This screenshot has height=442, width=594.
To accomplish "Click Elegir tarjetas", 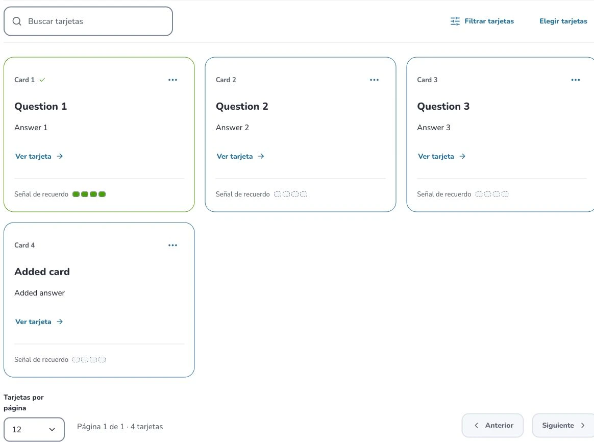I will [x=563, y=21].
